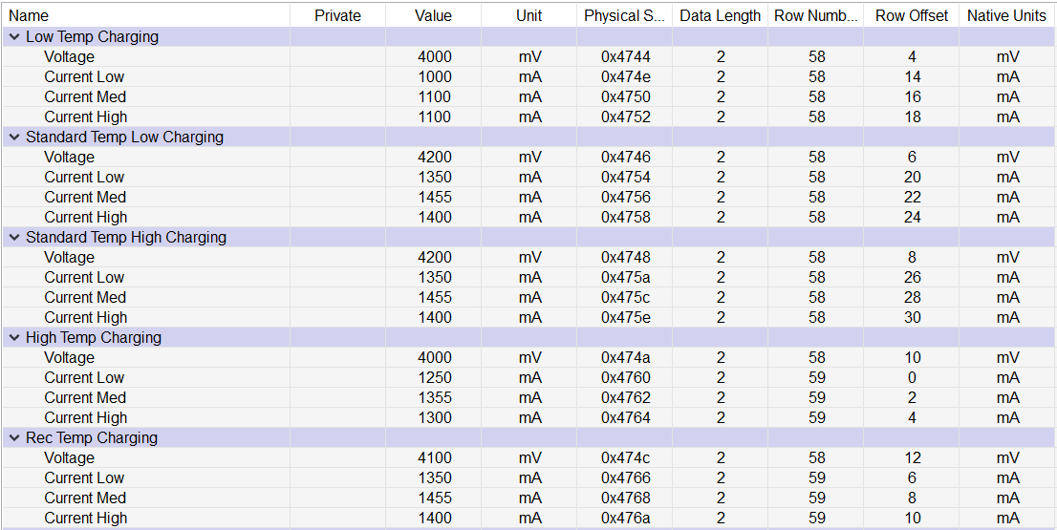The image size is (1057, 530).
Task: Sort by the Name column header
Action: tap(29, 15)
